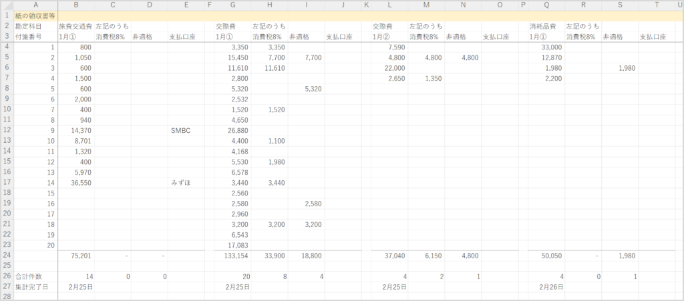Click the 旅費交通費 header cell

tap(75, 26)
